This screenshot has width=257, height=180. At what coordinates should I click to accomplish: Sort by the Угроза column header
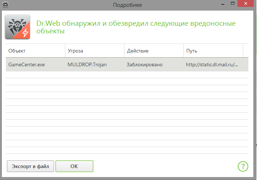point(95,51)
